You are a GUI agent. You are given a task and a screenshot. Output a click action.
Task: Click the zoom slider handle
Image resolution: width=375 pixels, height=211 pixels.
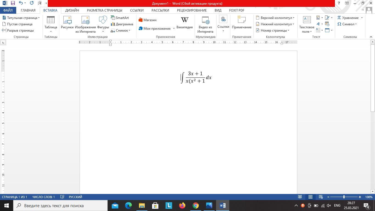[x=344, y=197]
